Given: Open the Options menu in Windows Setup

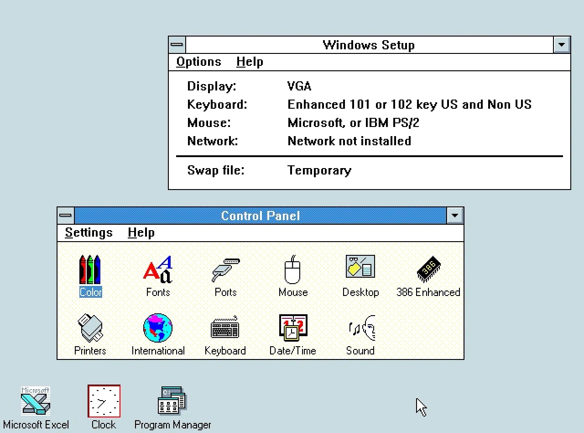Looking at the screenshot, I should [199, 62].
